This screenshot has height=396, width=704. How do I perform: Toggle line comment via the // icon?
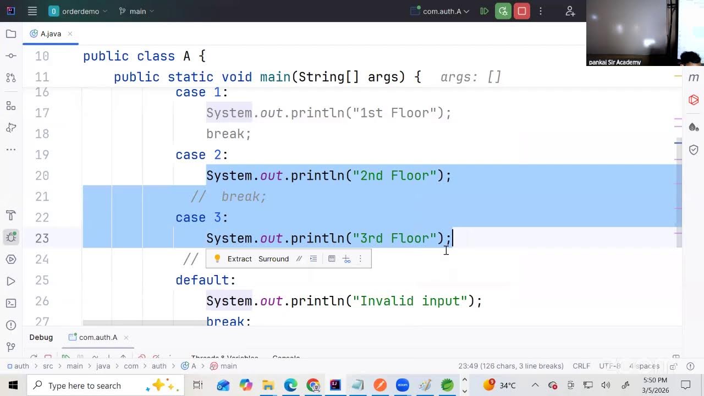[299, 258]
